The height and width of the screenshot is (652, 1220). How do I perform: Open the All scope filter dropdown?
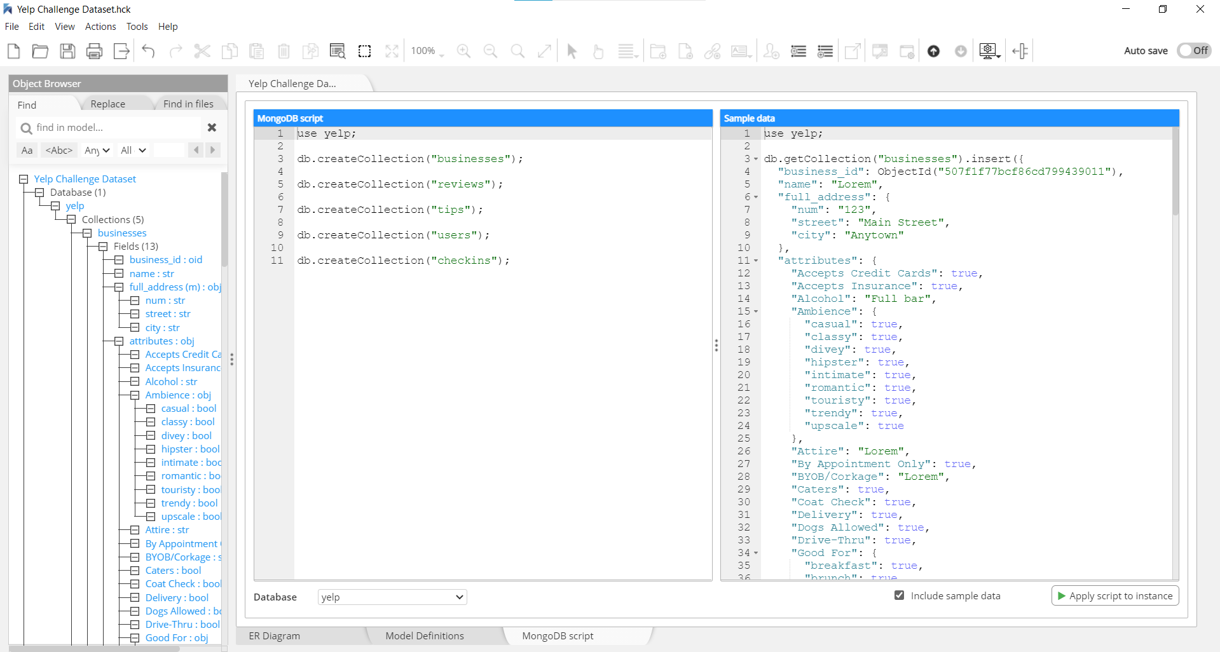coord(134,151)
